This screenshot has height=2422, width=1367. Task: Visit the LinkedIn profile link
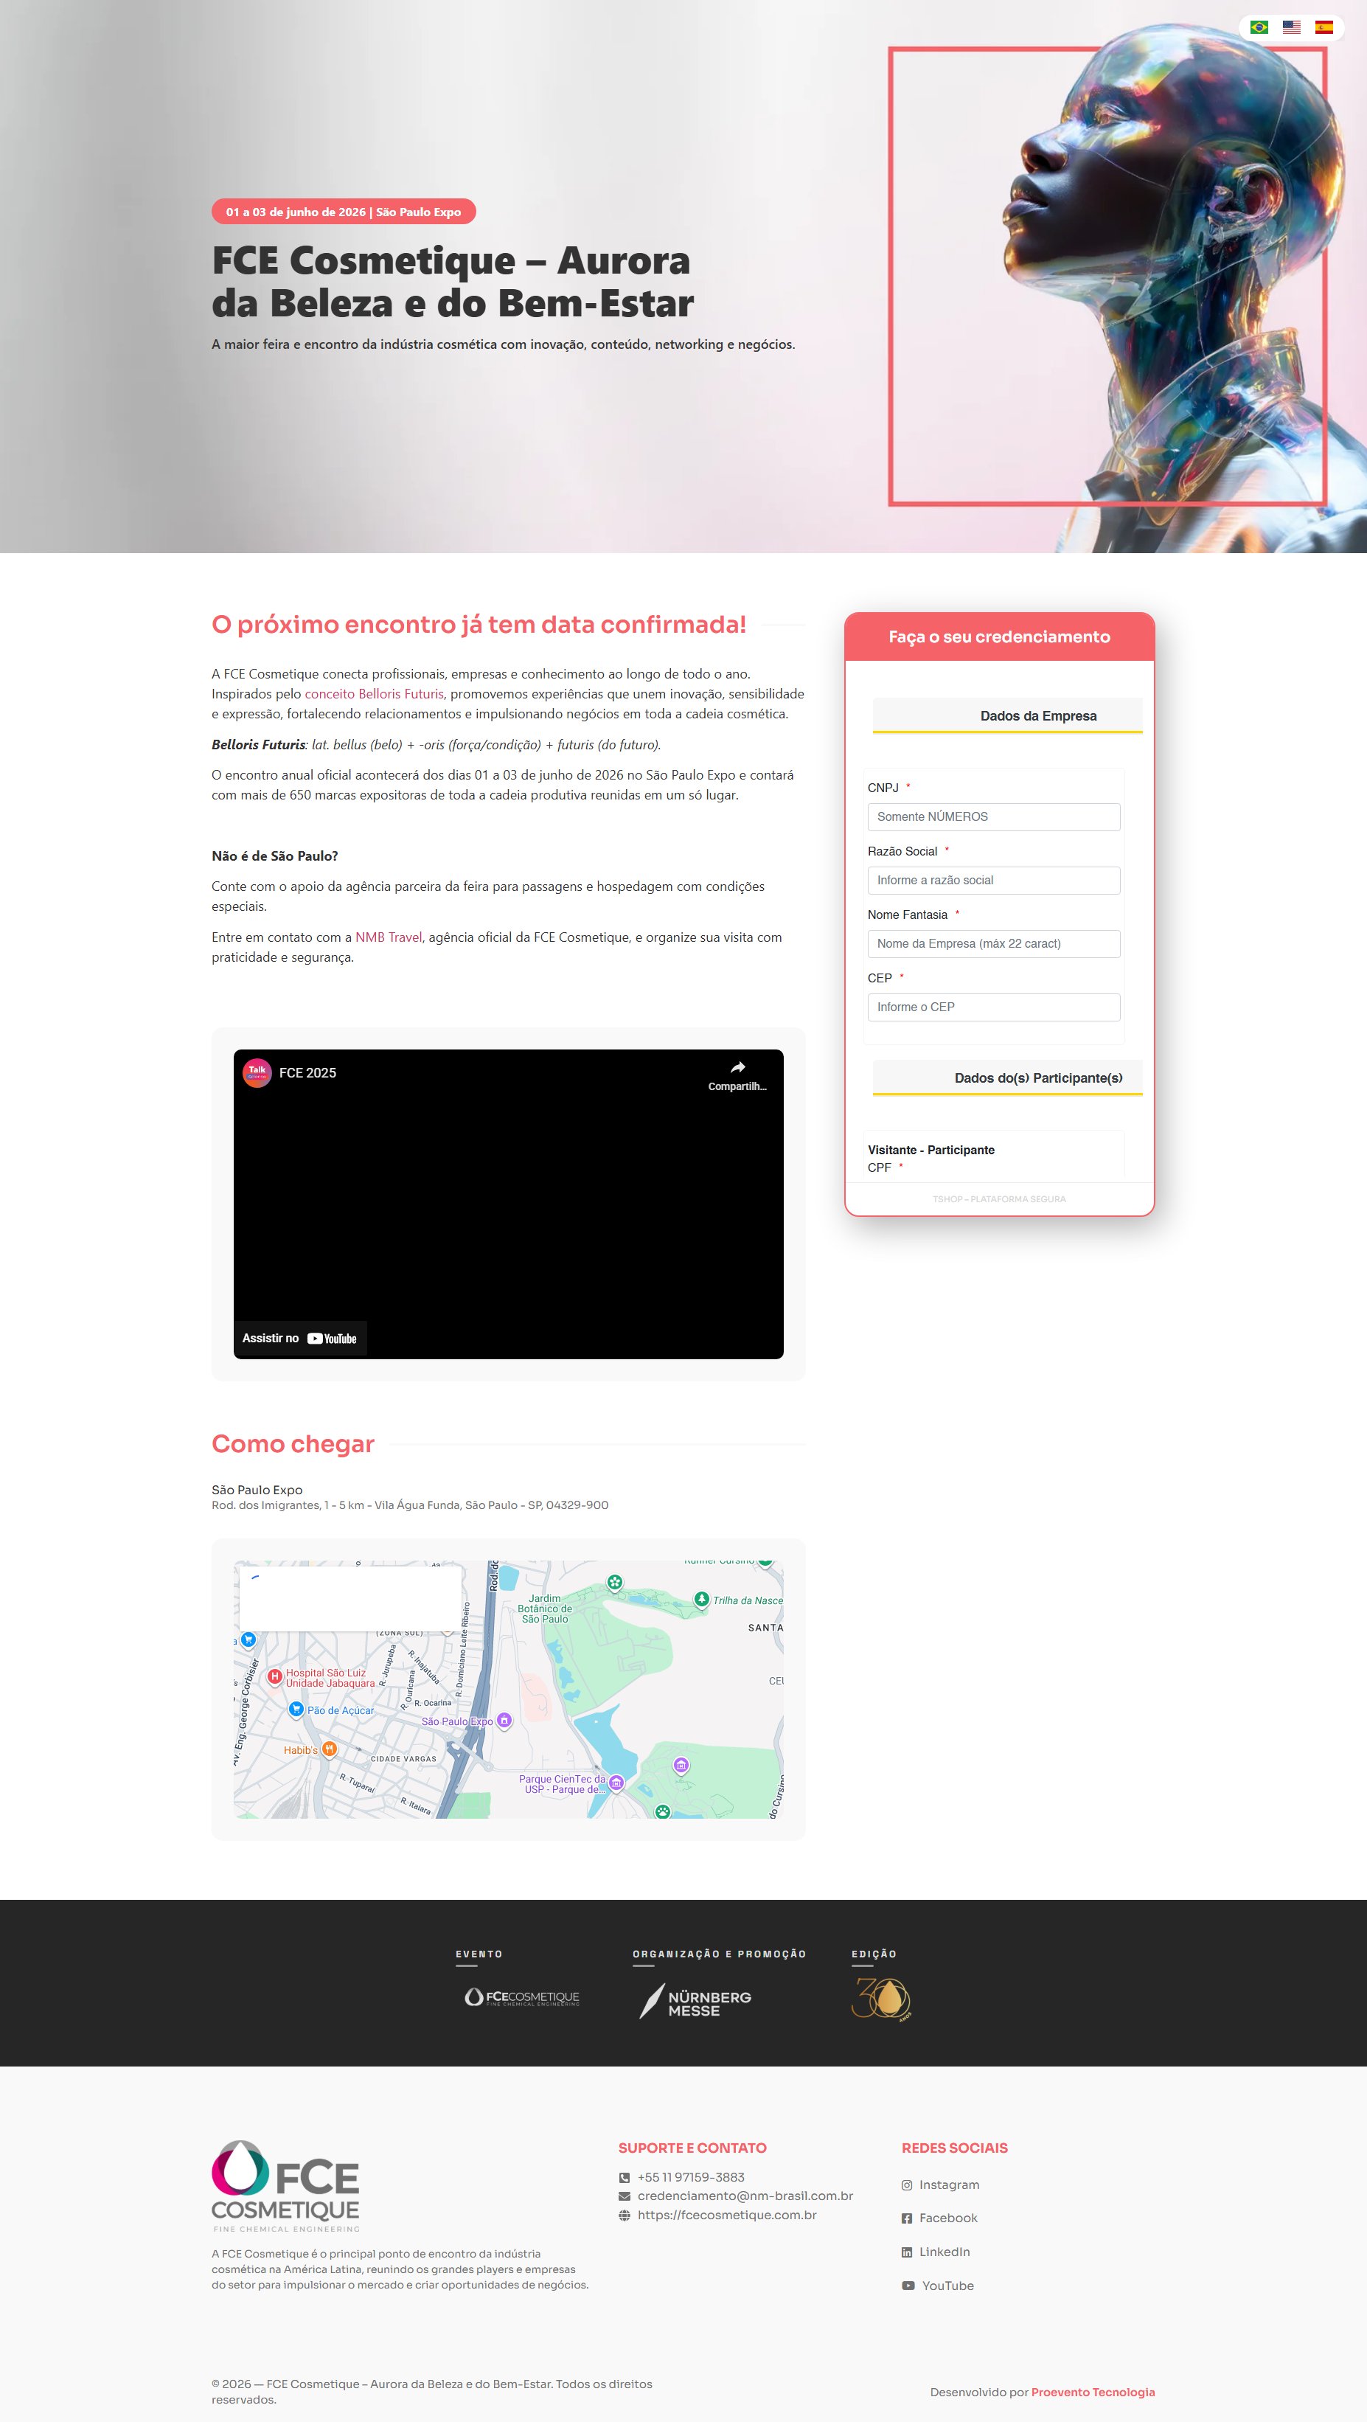[943, 2252]
